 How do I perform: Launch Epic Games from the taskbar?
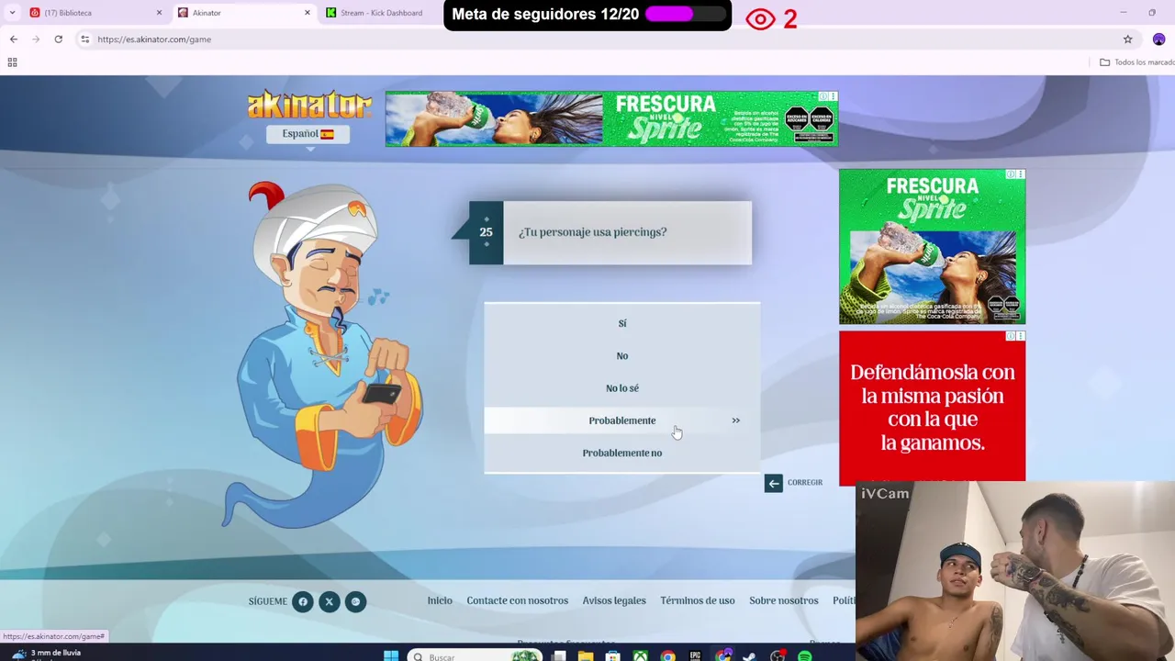pos(695,655)
